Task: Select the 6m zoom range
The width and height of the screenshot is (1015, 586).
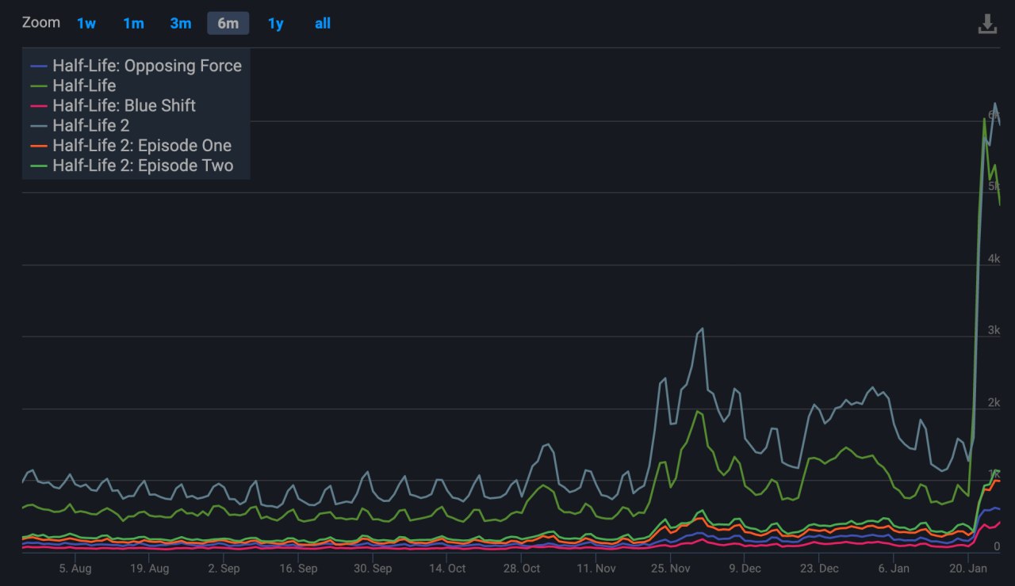Action: point(228,24)
